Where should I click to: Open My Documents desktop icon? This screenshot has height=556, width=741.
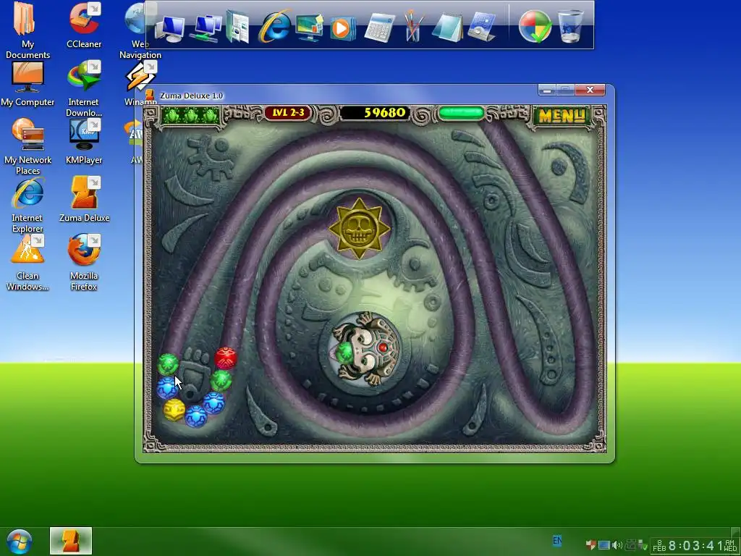tap(27, 30)
